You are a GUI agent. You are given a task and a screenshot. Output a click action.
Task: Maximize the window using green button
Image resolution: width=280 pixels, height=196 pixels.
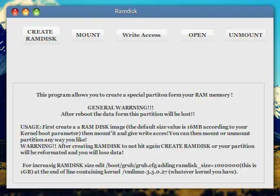point(36,12)
